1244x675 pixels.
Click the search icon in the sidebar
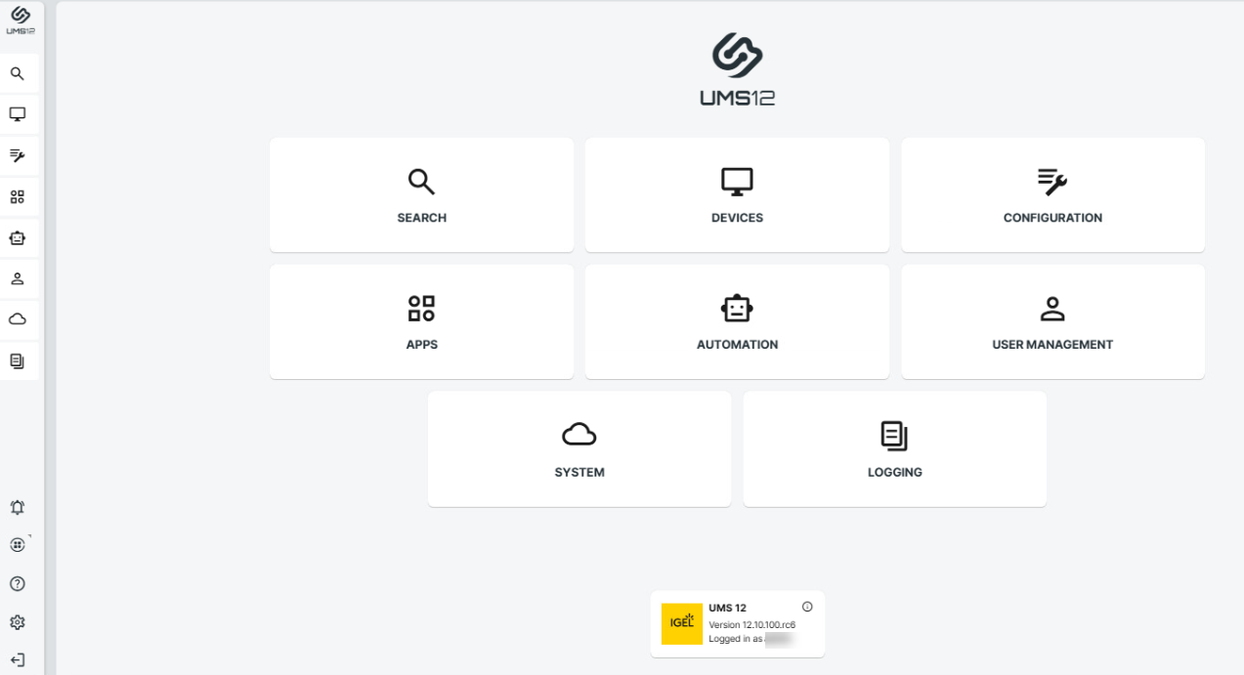18,73
